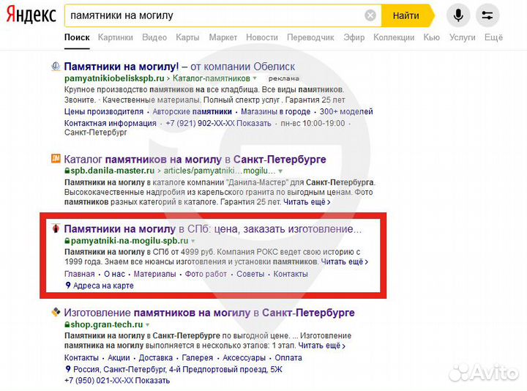Screen dimensions: 527x391
Task: Open the Услуги tab
Action: tap(462, 37)
